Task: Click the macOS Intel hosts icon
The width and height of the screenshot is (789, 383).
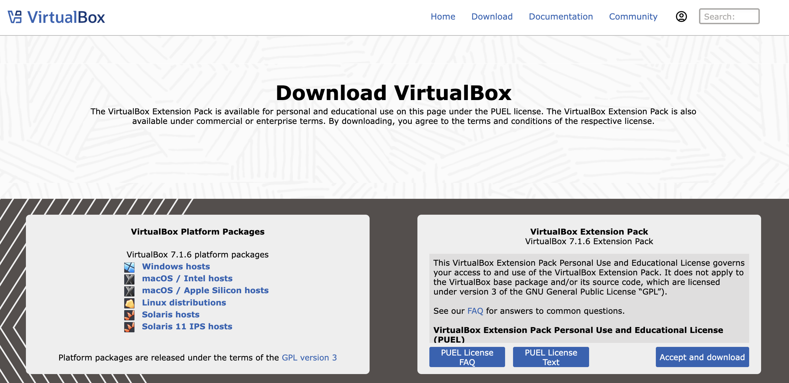Action: pos(130,279)
